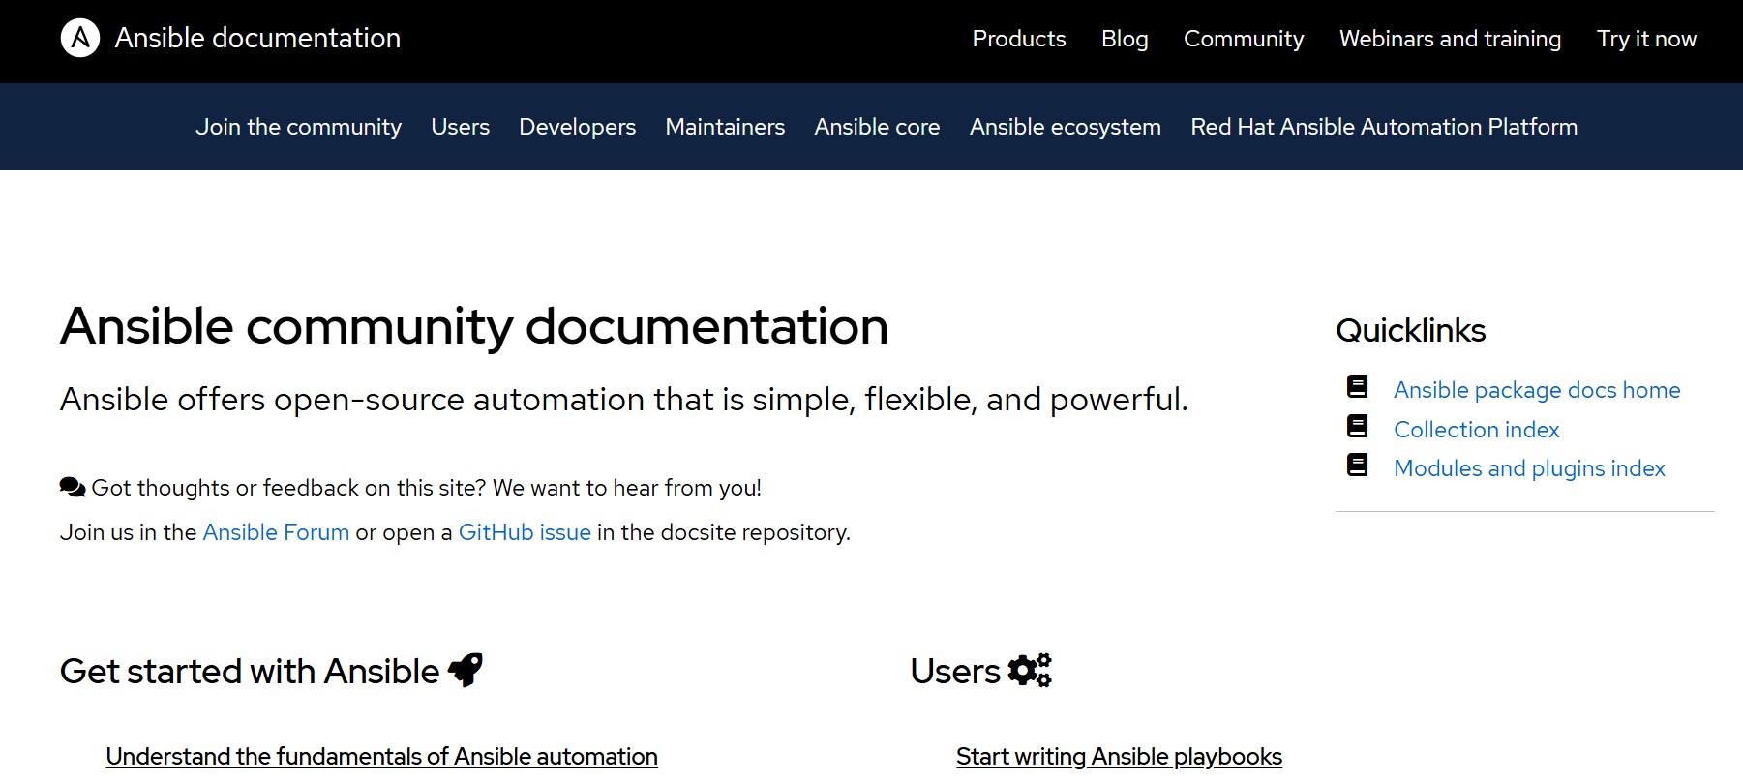Open Ansible package docs home link
The height and width of the screenshot is (782, 1743).
click(1537, 390)
